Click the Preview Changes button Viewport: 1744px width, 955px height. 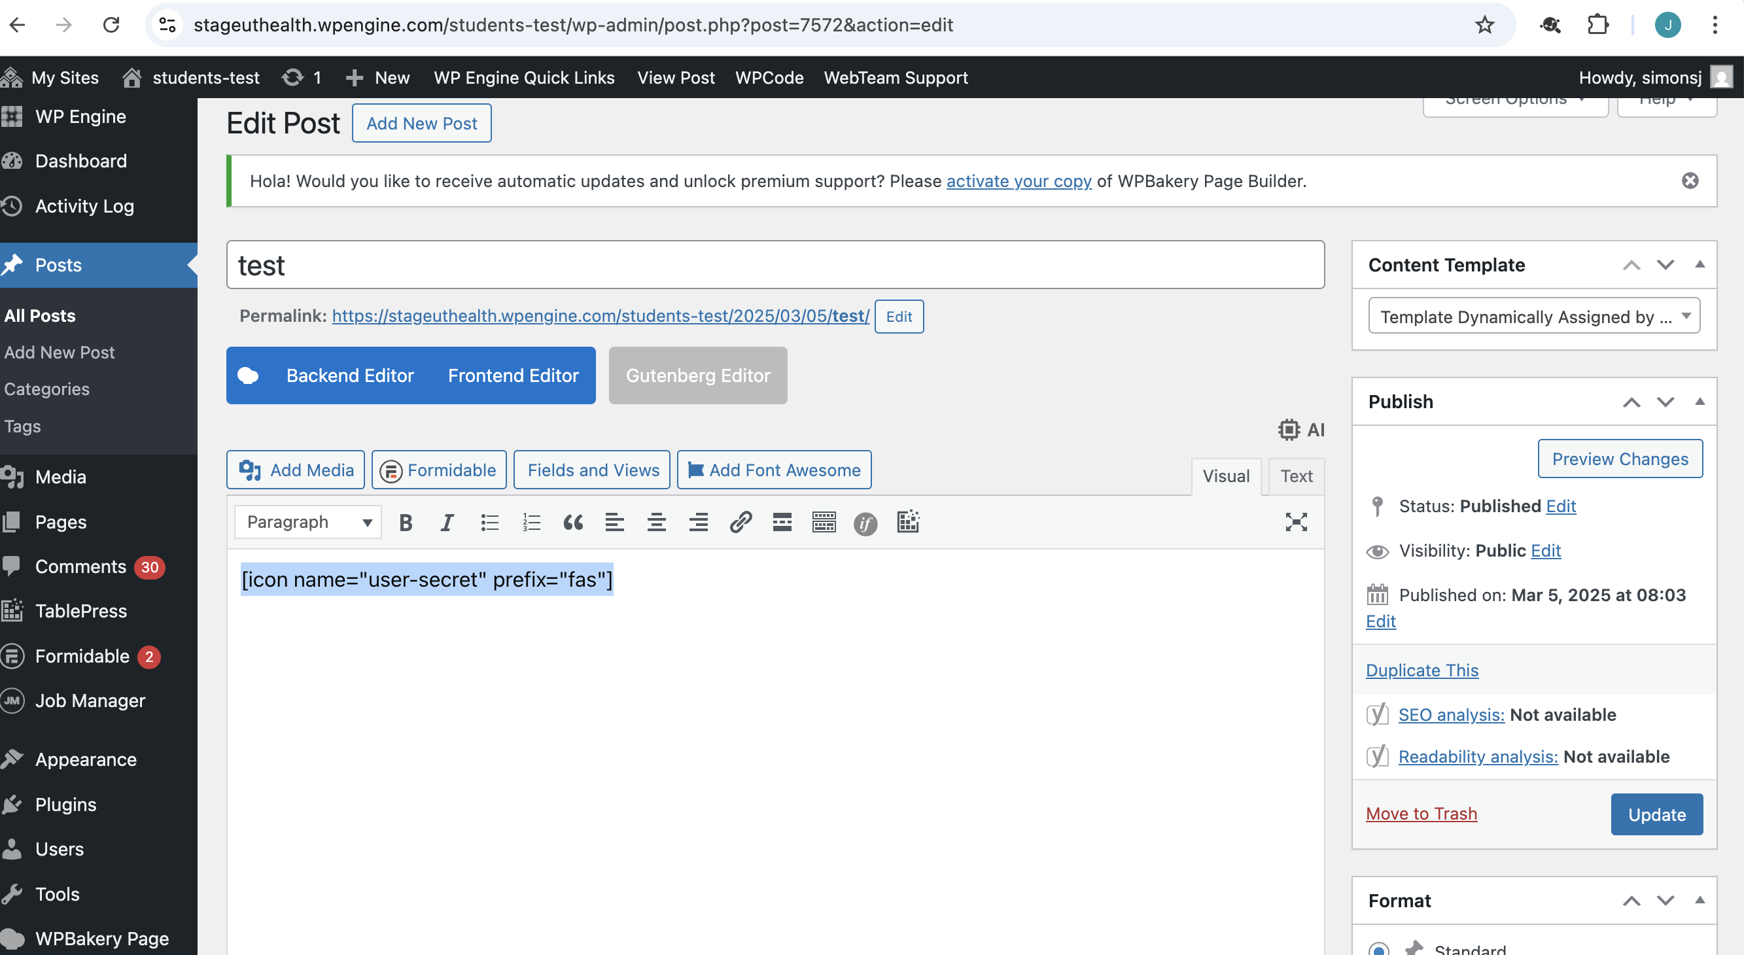point(1620,459)
